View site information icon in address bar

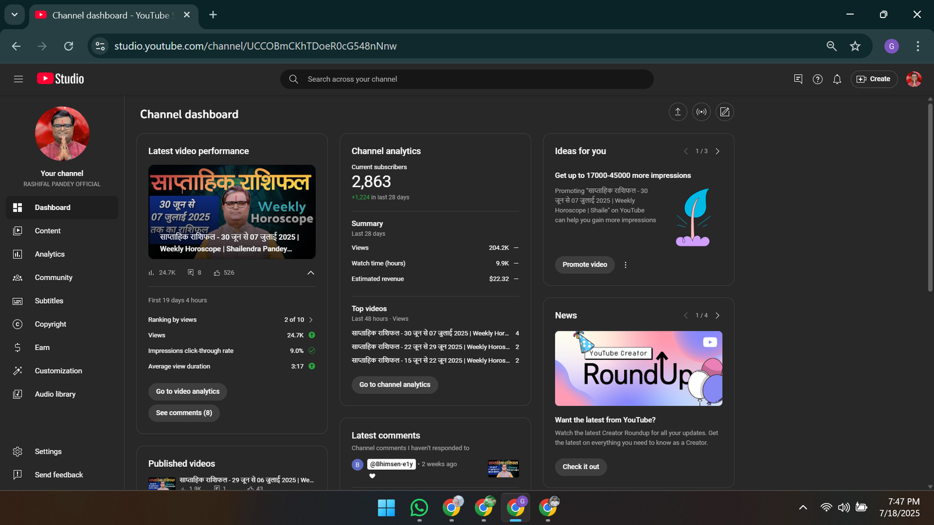pyautogui.click(x=100, y=46)
